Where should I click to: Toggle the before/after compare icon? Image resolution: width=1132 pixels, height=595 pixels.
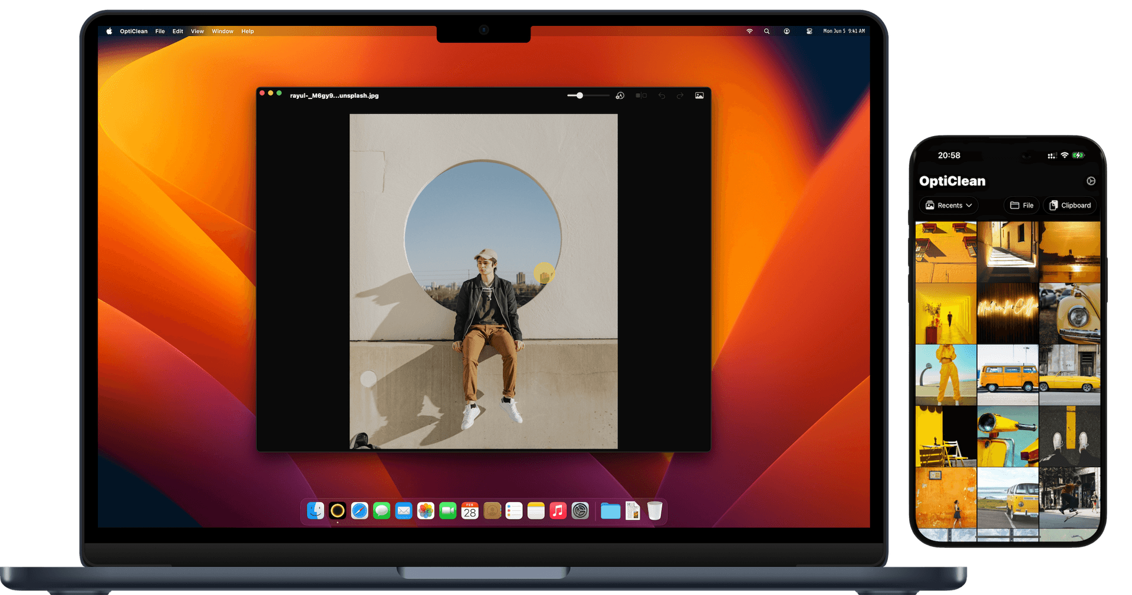click(641, 95)
